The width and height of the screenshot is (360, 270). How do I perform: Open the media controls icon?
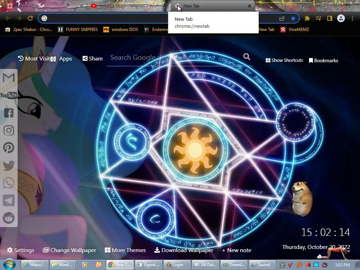pos(318,18)
